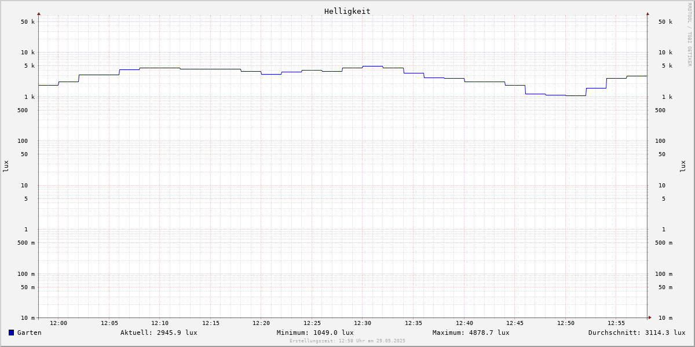Select the Durchschnitt: 3114.3 lux value

pos(637,333)
